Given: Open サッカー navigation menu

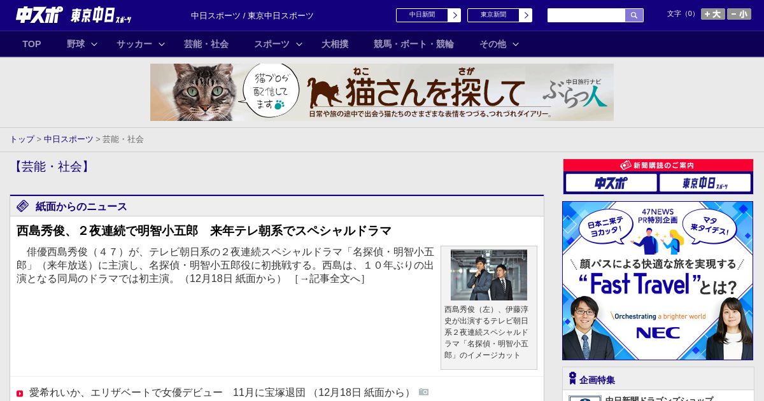Looking at the screenshot, I should pos(134,44).
